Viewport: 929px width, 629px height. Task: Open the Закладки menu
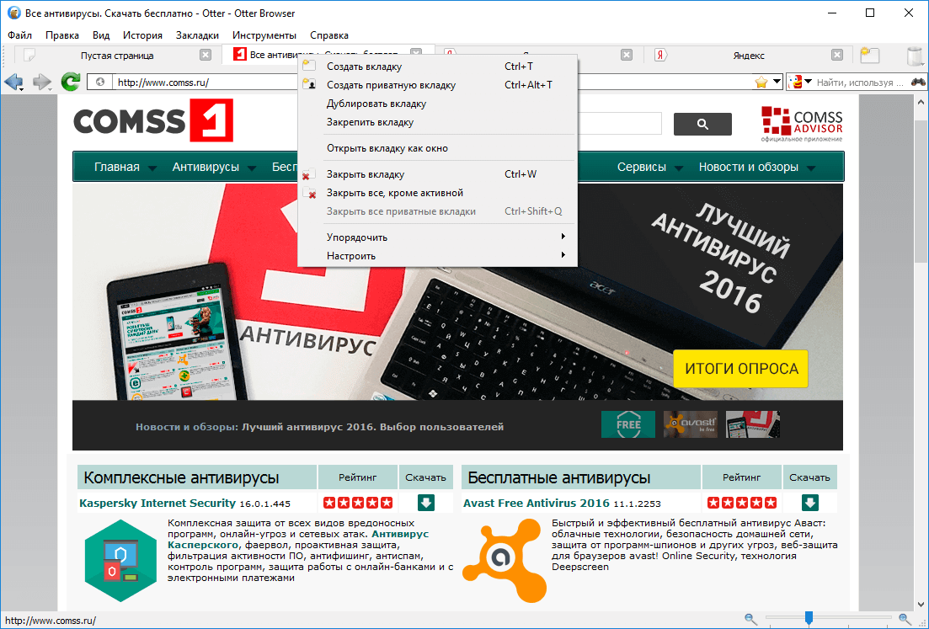(197, 35)
